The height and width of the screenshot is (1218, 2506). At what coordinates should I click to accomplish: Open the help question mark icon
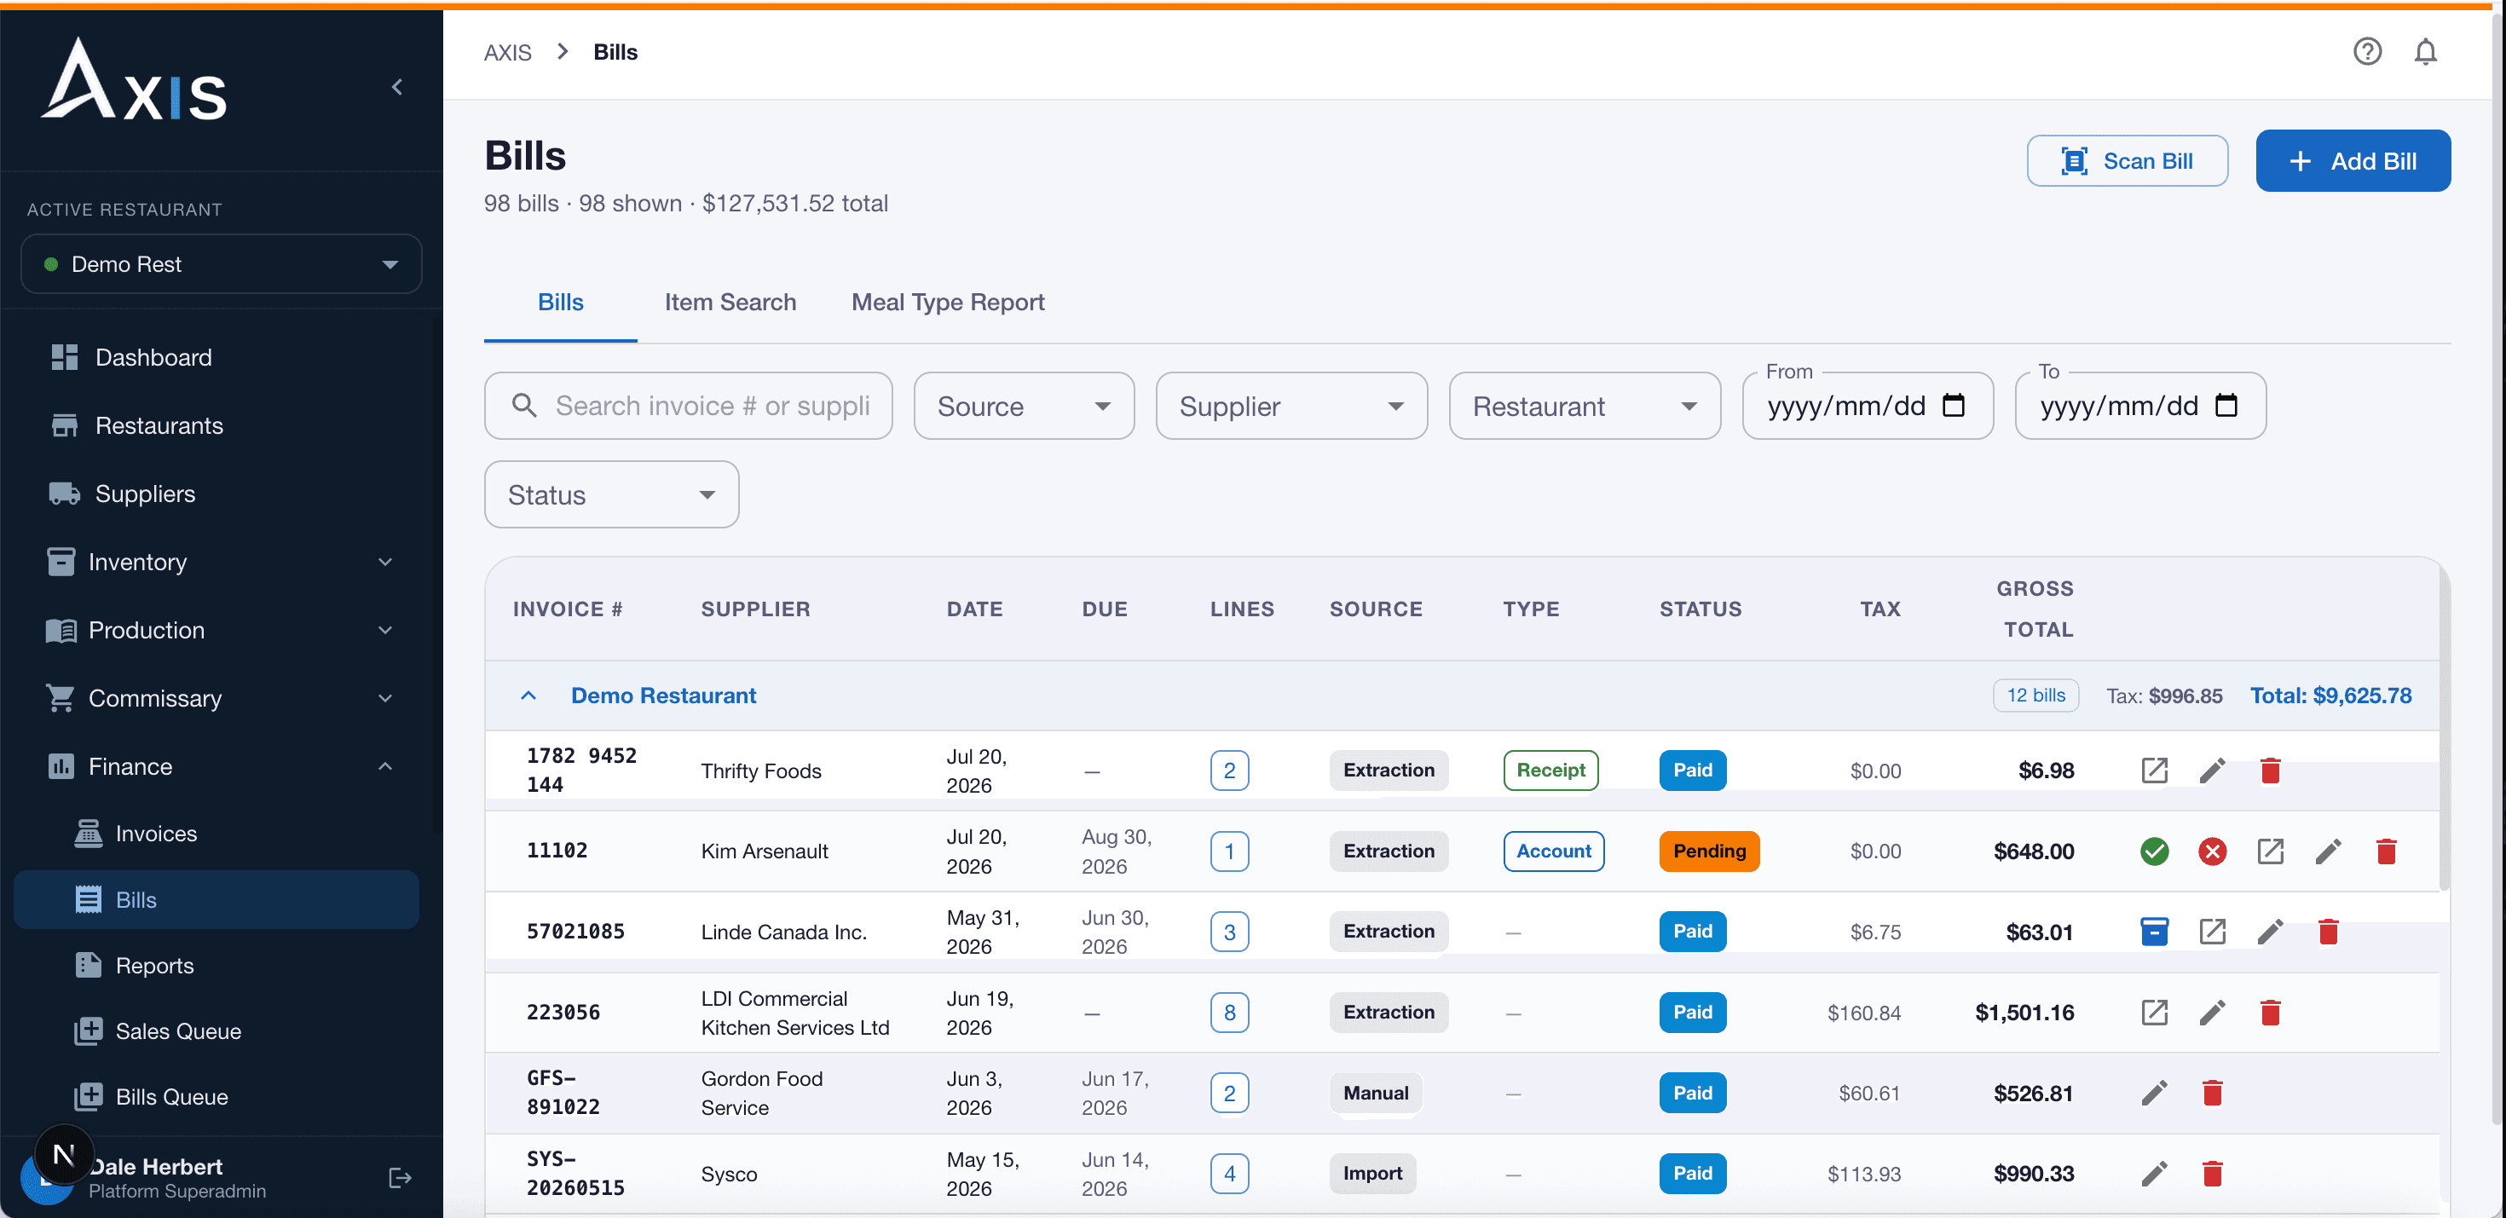[x=2367, y=51]
